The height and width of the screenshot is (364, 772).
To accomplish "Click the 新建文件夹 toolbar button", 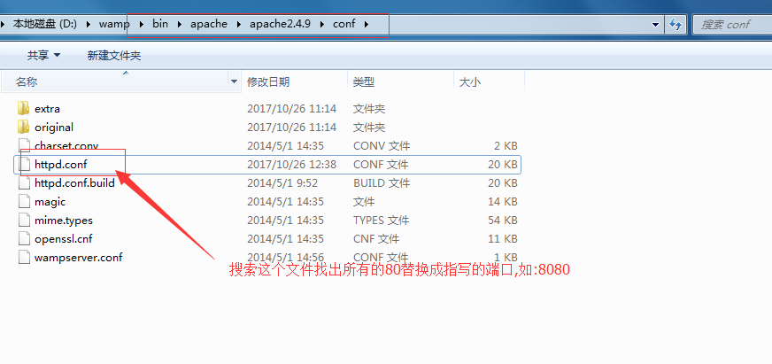I will [114, 56].
